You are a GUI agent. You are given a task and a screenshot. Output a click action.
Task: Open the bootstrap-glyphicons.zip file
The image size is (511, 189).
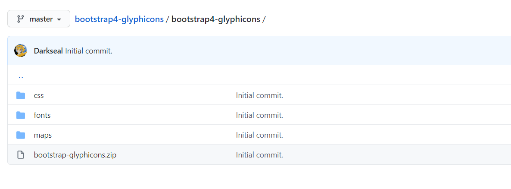tap(75, 155)
